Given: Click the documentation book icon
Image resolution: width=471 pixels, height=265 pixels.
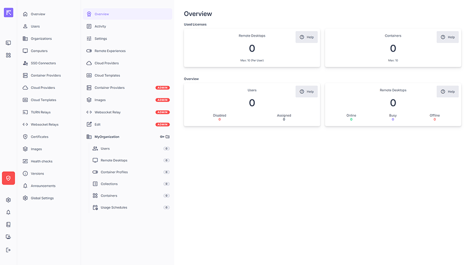Looking at the screenshot, I should coord(8,225).
